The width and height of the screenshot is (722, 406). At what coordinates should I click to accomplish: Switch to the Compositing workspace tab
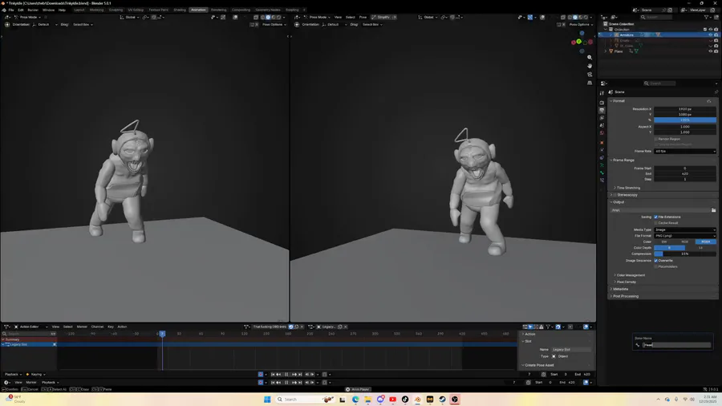(x=241, y=10)
